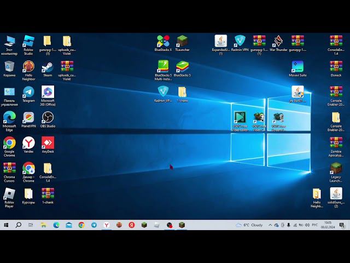Image resolution: width=350 pixels, height=263 pixels.
Task: Select the Hello Neighb... folder
Action: (x=317, y=197)
